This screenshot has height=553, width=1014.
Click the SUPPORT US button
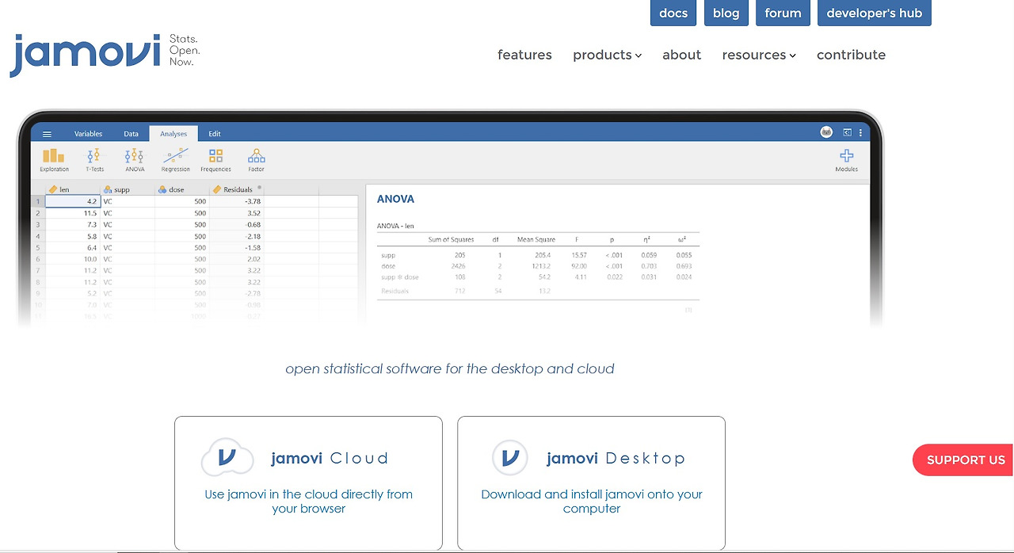[x=963, y=460]
